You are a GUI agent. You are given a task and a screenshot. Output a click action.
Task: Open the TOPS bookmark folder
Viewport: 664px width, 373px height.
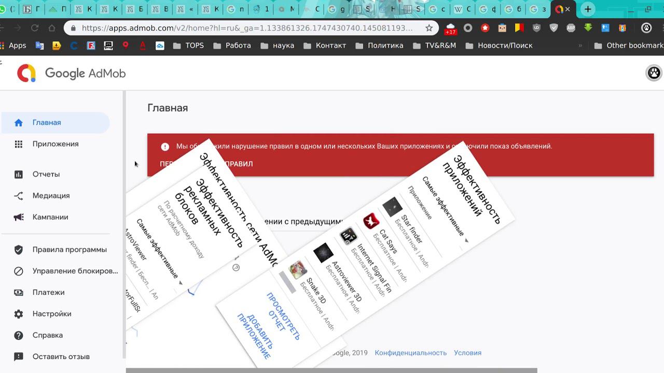tap(188, 46)
